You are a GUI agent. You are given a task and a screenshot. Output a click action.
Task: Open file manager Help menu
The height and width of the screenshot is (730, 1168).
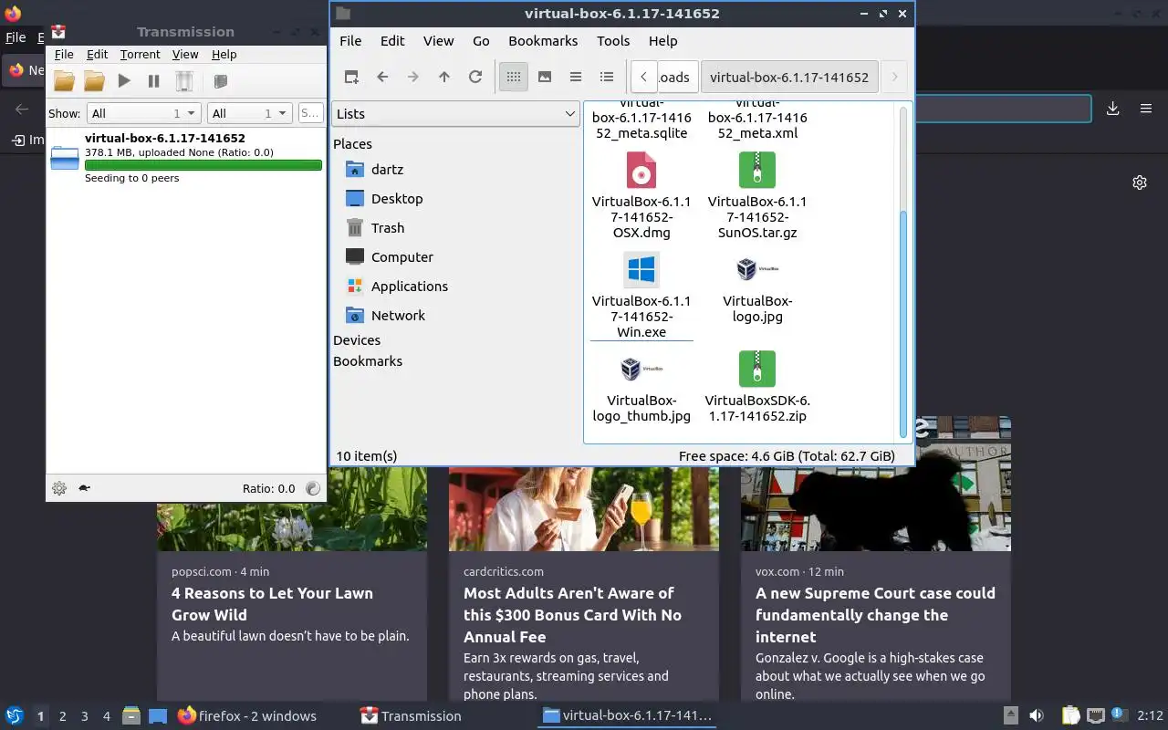pos(663,41)
